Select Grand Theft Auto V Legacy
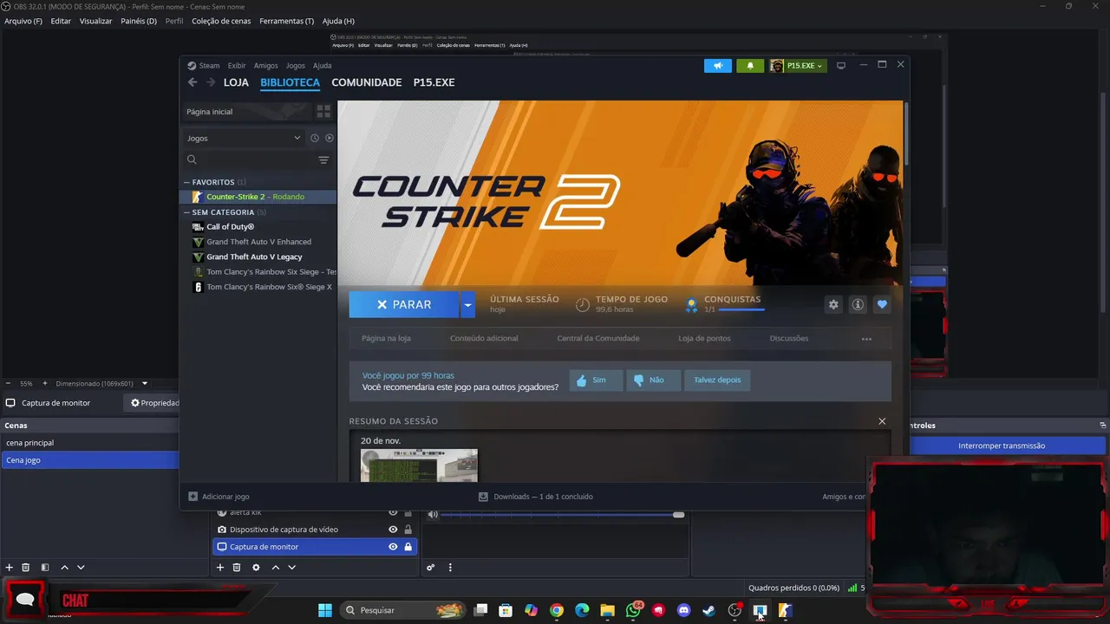The image size is (1110, 624). [x=254, y=257]
